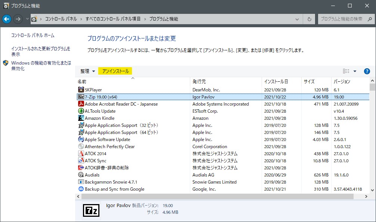Click the ATOK Sync icon

click(x=81, y=161)
